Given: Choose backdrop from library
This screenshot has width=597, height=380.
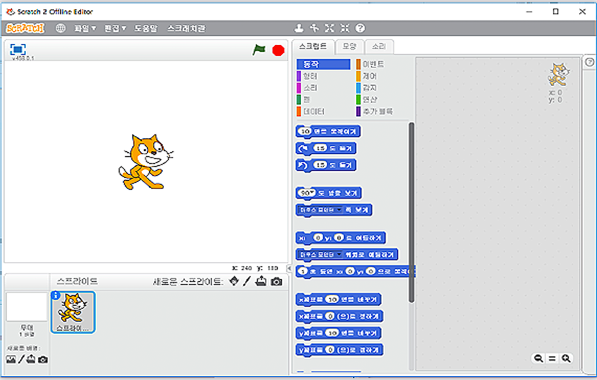Looking at the screenshot, I should (x=11, y=360).
